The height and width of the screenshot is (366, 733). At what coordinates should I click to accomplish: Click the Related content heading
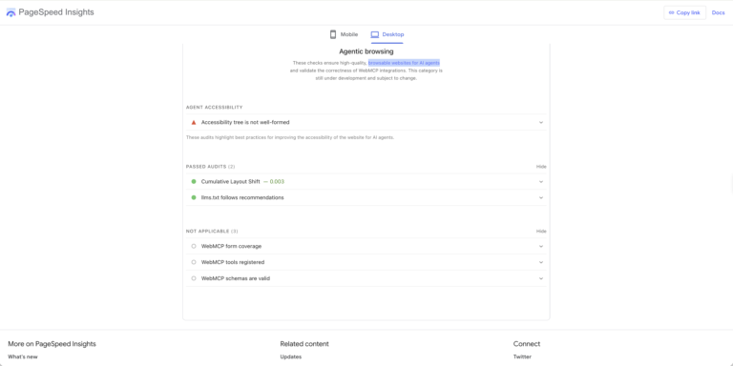[304, 344]
